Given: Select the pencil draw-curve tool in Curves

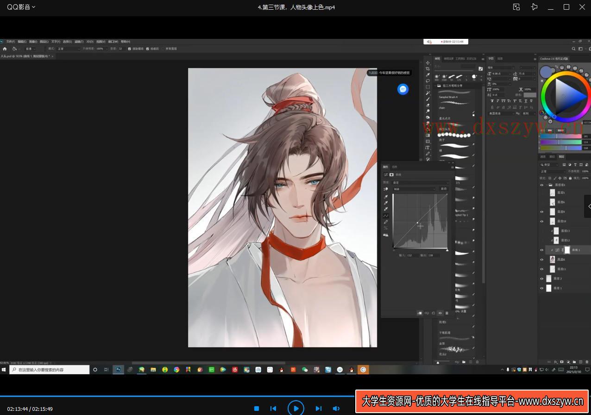Looking at the screenshot, I should (385, 222).
